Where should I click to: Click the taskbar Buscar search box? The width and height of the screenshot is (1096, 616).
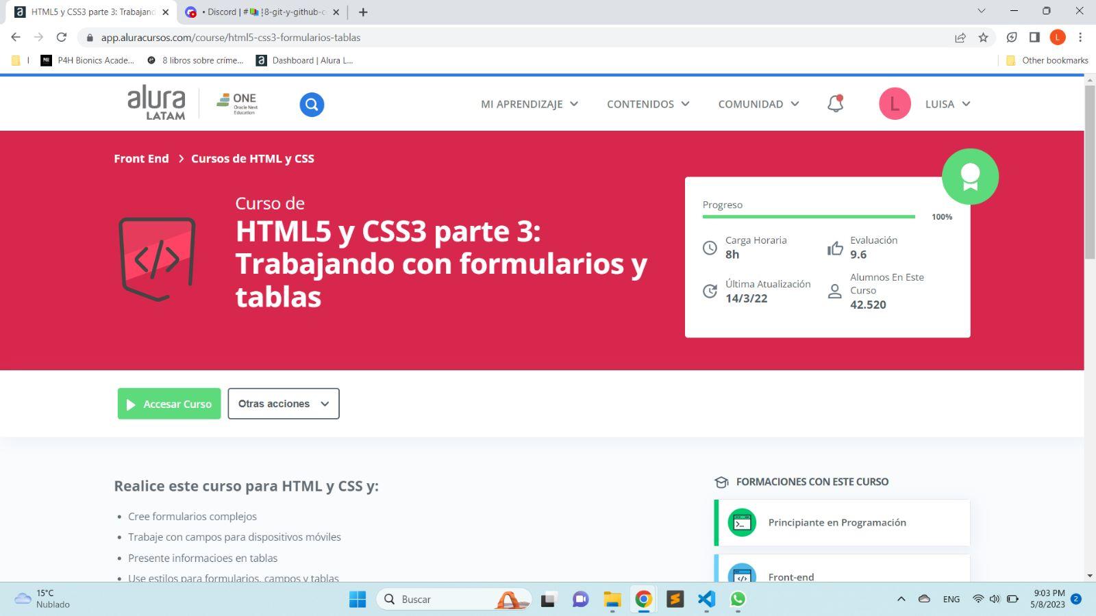click(453, 599)
